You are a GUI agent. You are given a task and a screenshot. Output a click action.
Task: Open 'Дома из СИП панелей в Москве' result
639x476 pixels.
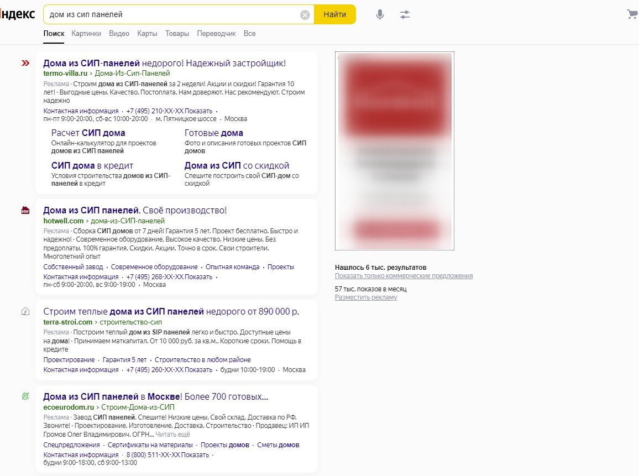tap(156, 396)
